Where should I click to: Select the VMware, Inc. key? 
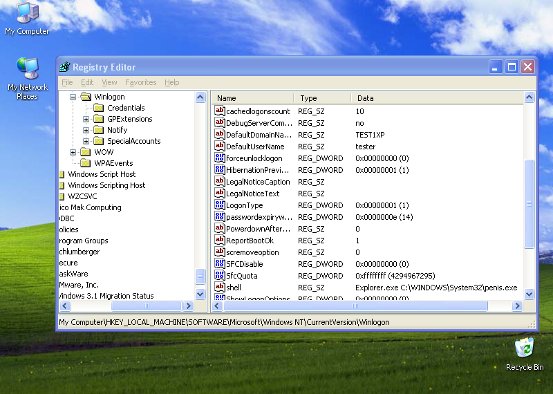(x=79, y=285)
